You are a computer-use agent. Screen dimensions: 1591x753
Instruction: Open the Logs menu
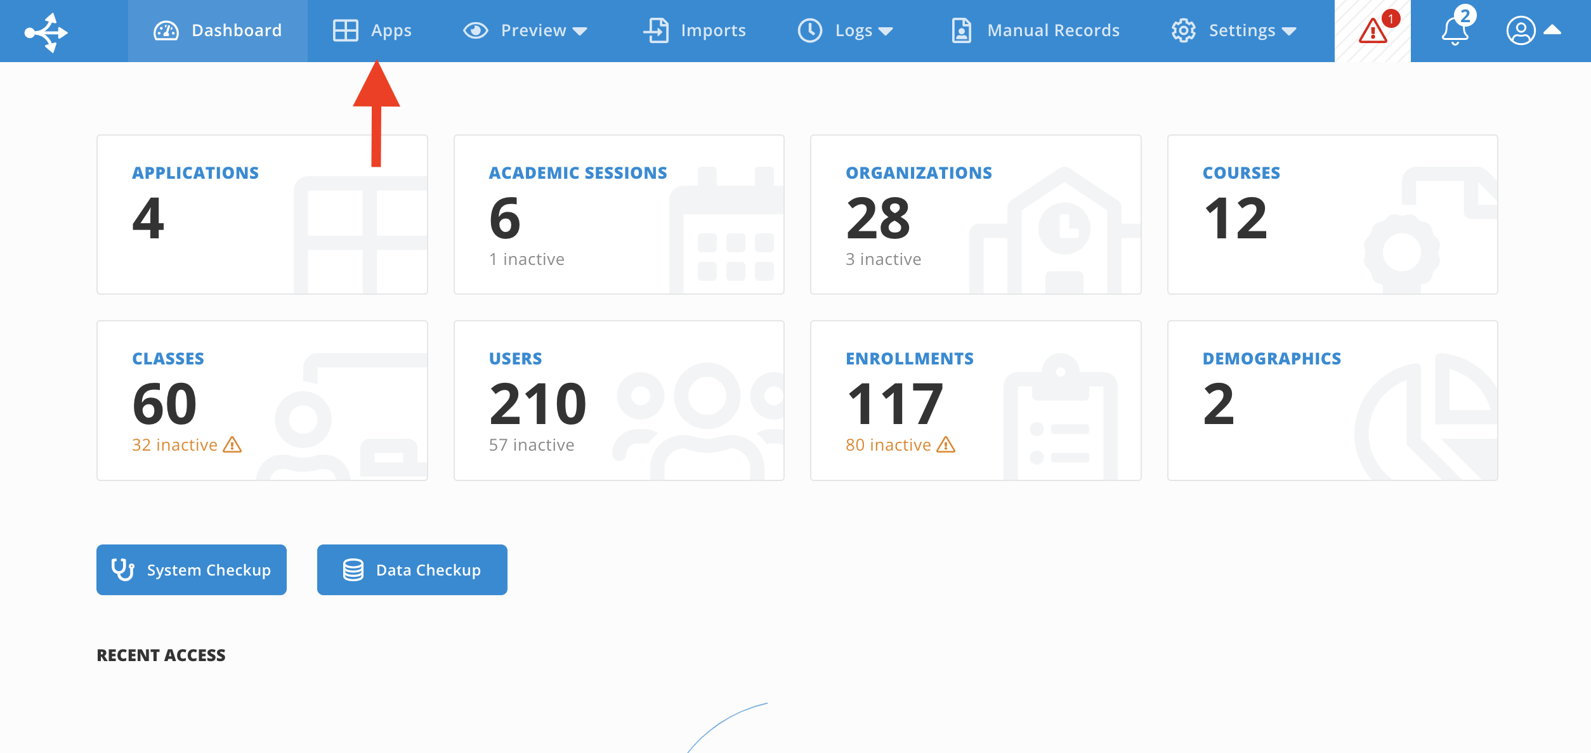pyautogui.click(x=846, y=30)
